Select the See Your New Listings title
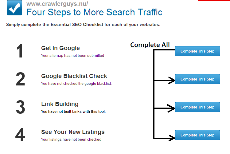 click(73, 132)
